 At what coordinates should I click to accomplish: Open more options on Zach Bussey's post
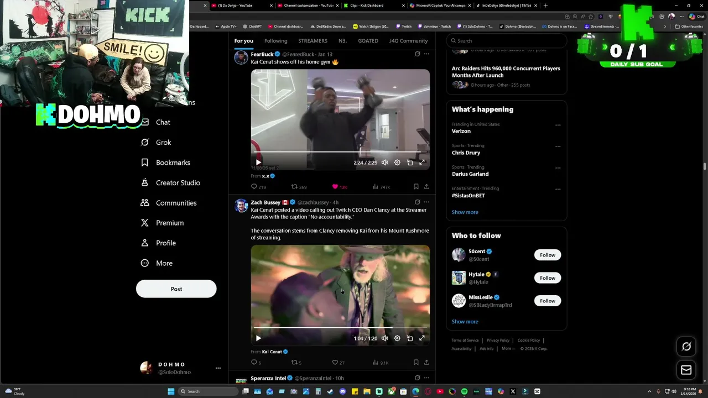pyautogui.click(x=426, y=202)
